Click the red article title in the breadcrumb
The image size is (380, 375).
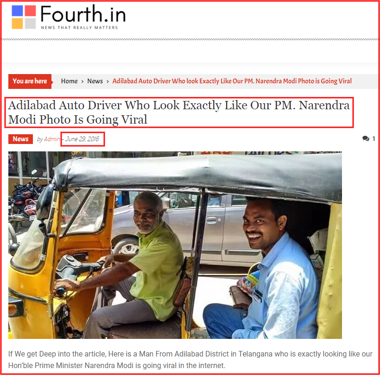pos(232,81)
